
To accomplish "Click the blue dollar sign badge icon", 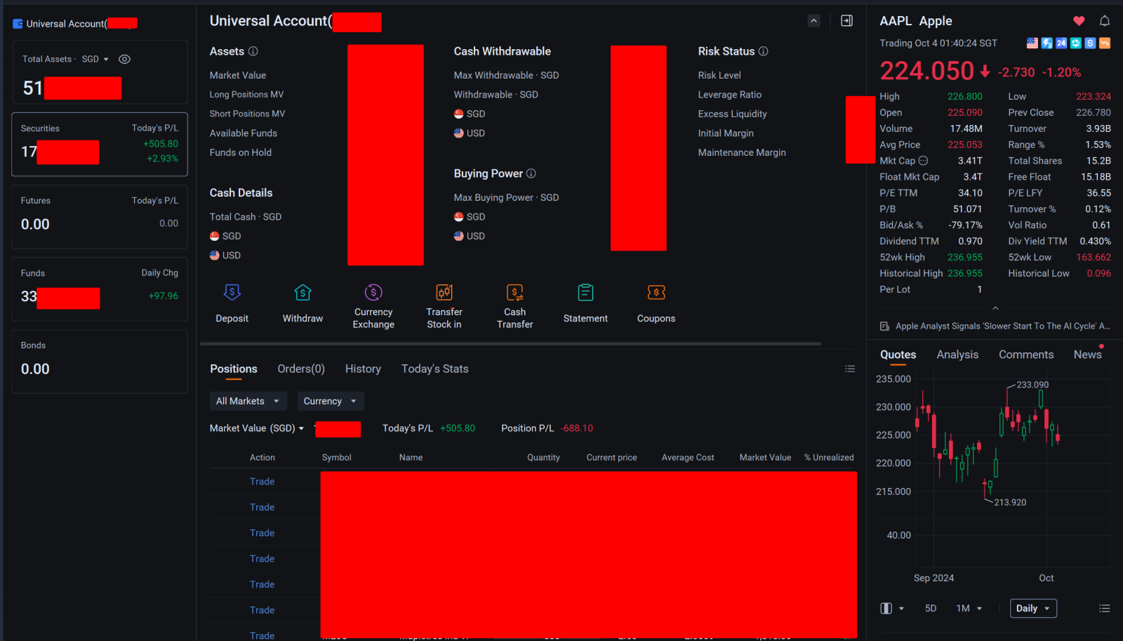I will (1090, 44).
